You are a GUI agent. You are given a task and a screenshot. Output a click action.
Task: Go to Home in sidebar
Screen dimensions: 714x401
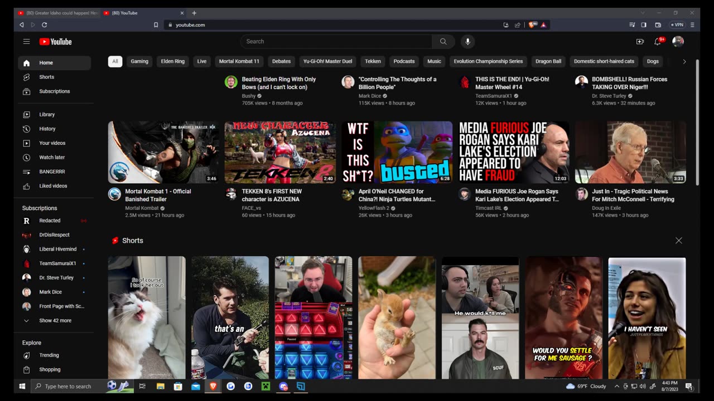point(55,63)
